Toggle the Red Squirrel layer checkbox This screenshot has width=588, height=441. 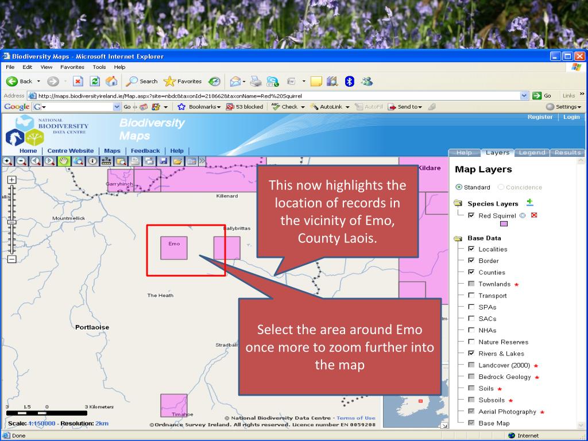tap(471, 215)
